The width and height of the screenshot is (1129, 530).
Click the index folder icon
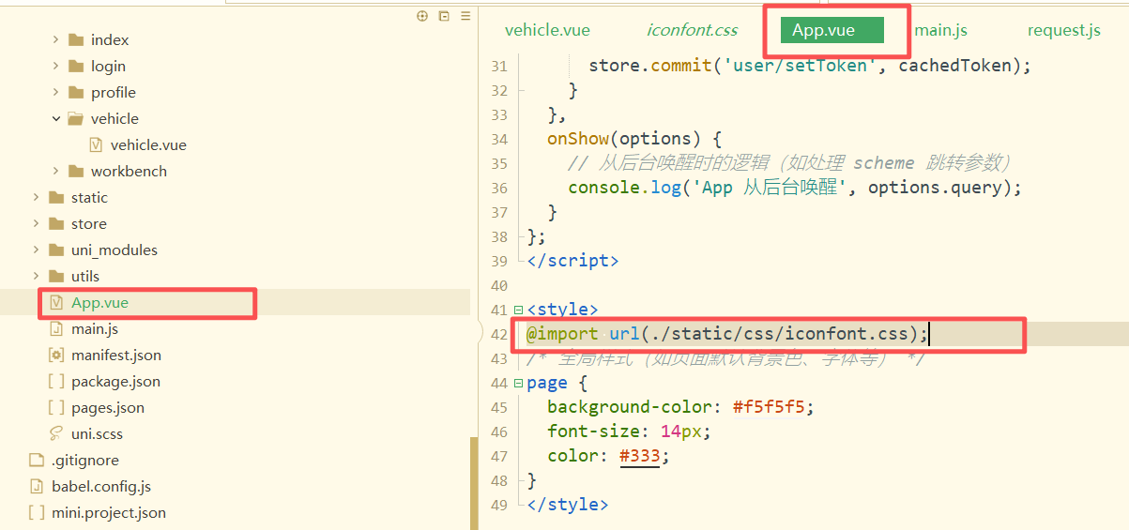coord(76,39)
